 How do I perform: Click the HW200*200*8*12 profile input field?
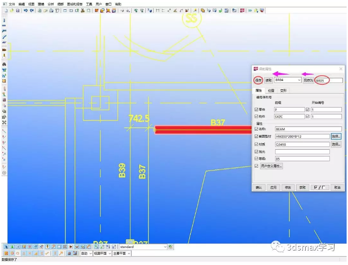tap(302, 137)
